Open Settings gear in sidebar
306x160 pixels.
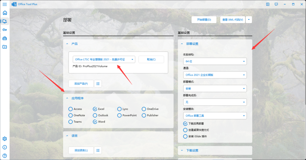pyautogui.click(x=5, y=139)
